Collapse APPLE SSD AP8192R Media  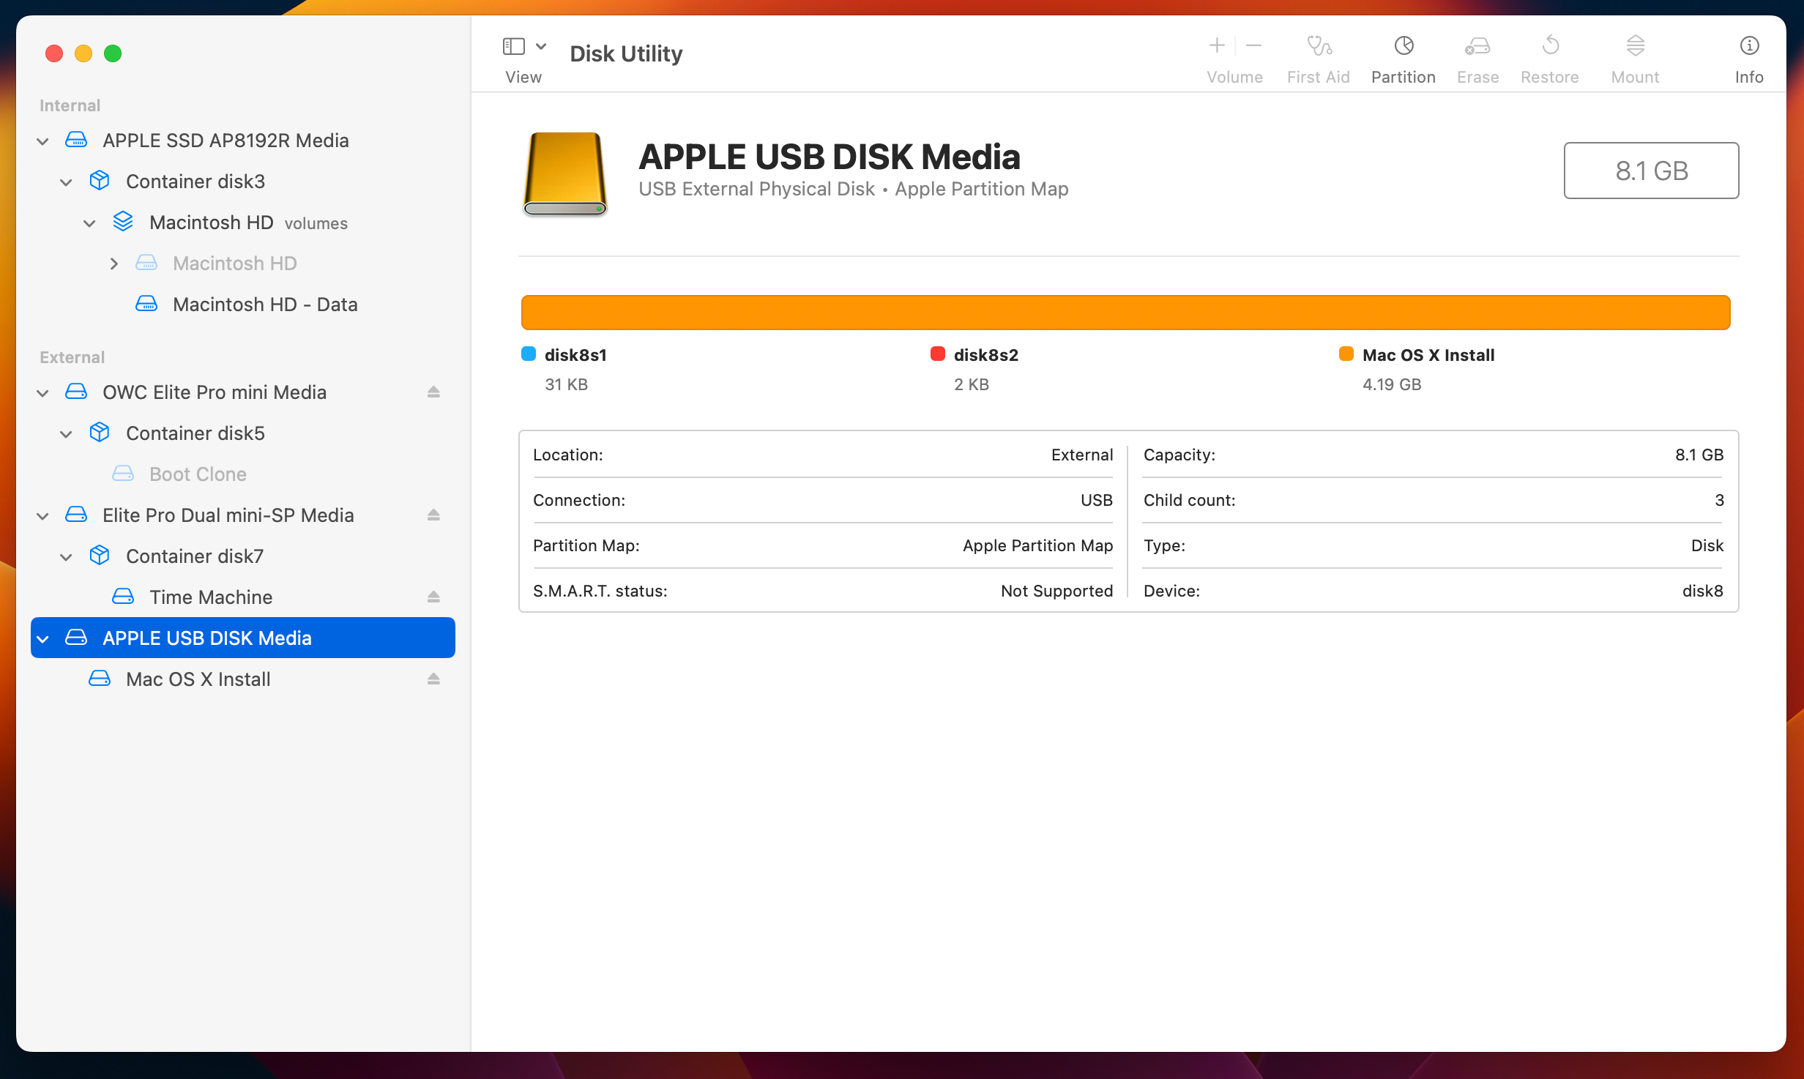click(x=42, y=141)
